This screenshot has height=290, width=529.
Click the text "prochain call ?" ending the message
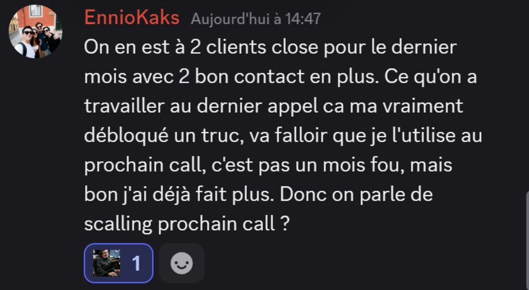pos(224,224)
